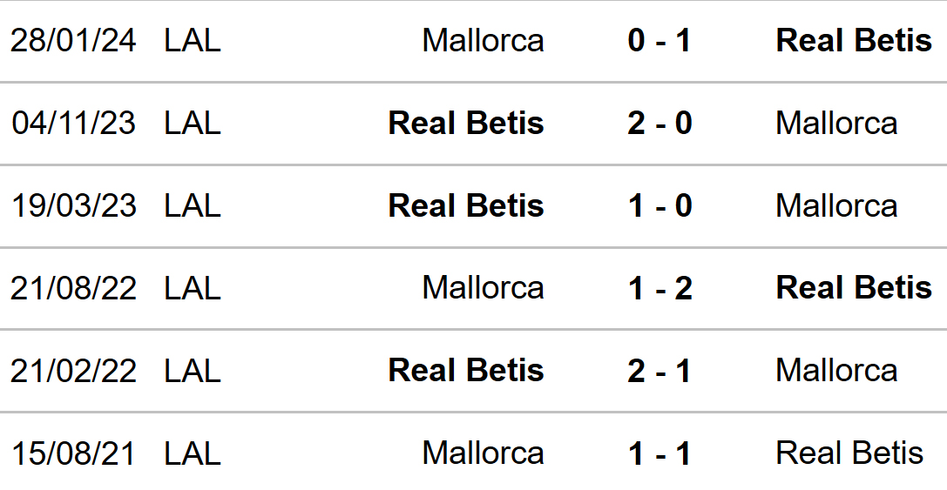Select the 2 - 0 score result
Screen dimensions: 947x490
pyautogui.click(x=659, y=123)
